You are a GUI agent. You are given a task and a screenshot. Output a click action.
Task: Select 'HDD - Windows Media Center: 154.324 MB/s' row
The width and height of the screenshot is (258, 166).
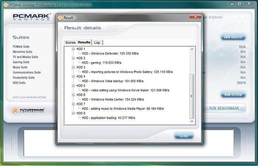(113, 100)
